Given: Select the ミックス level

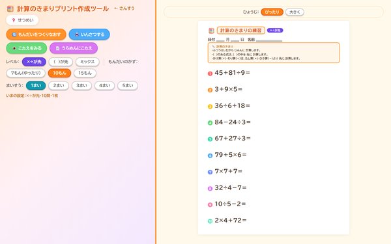Looking at the screenshot, I should [x=87, y=62].
